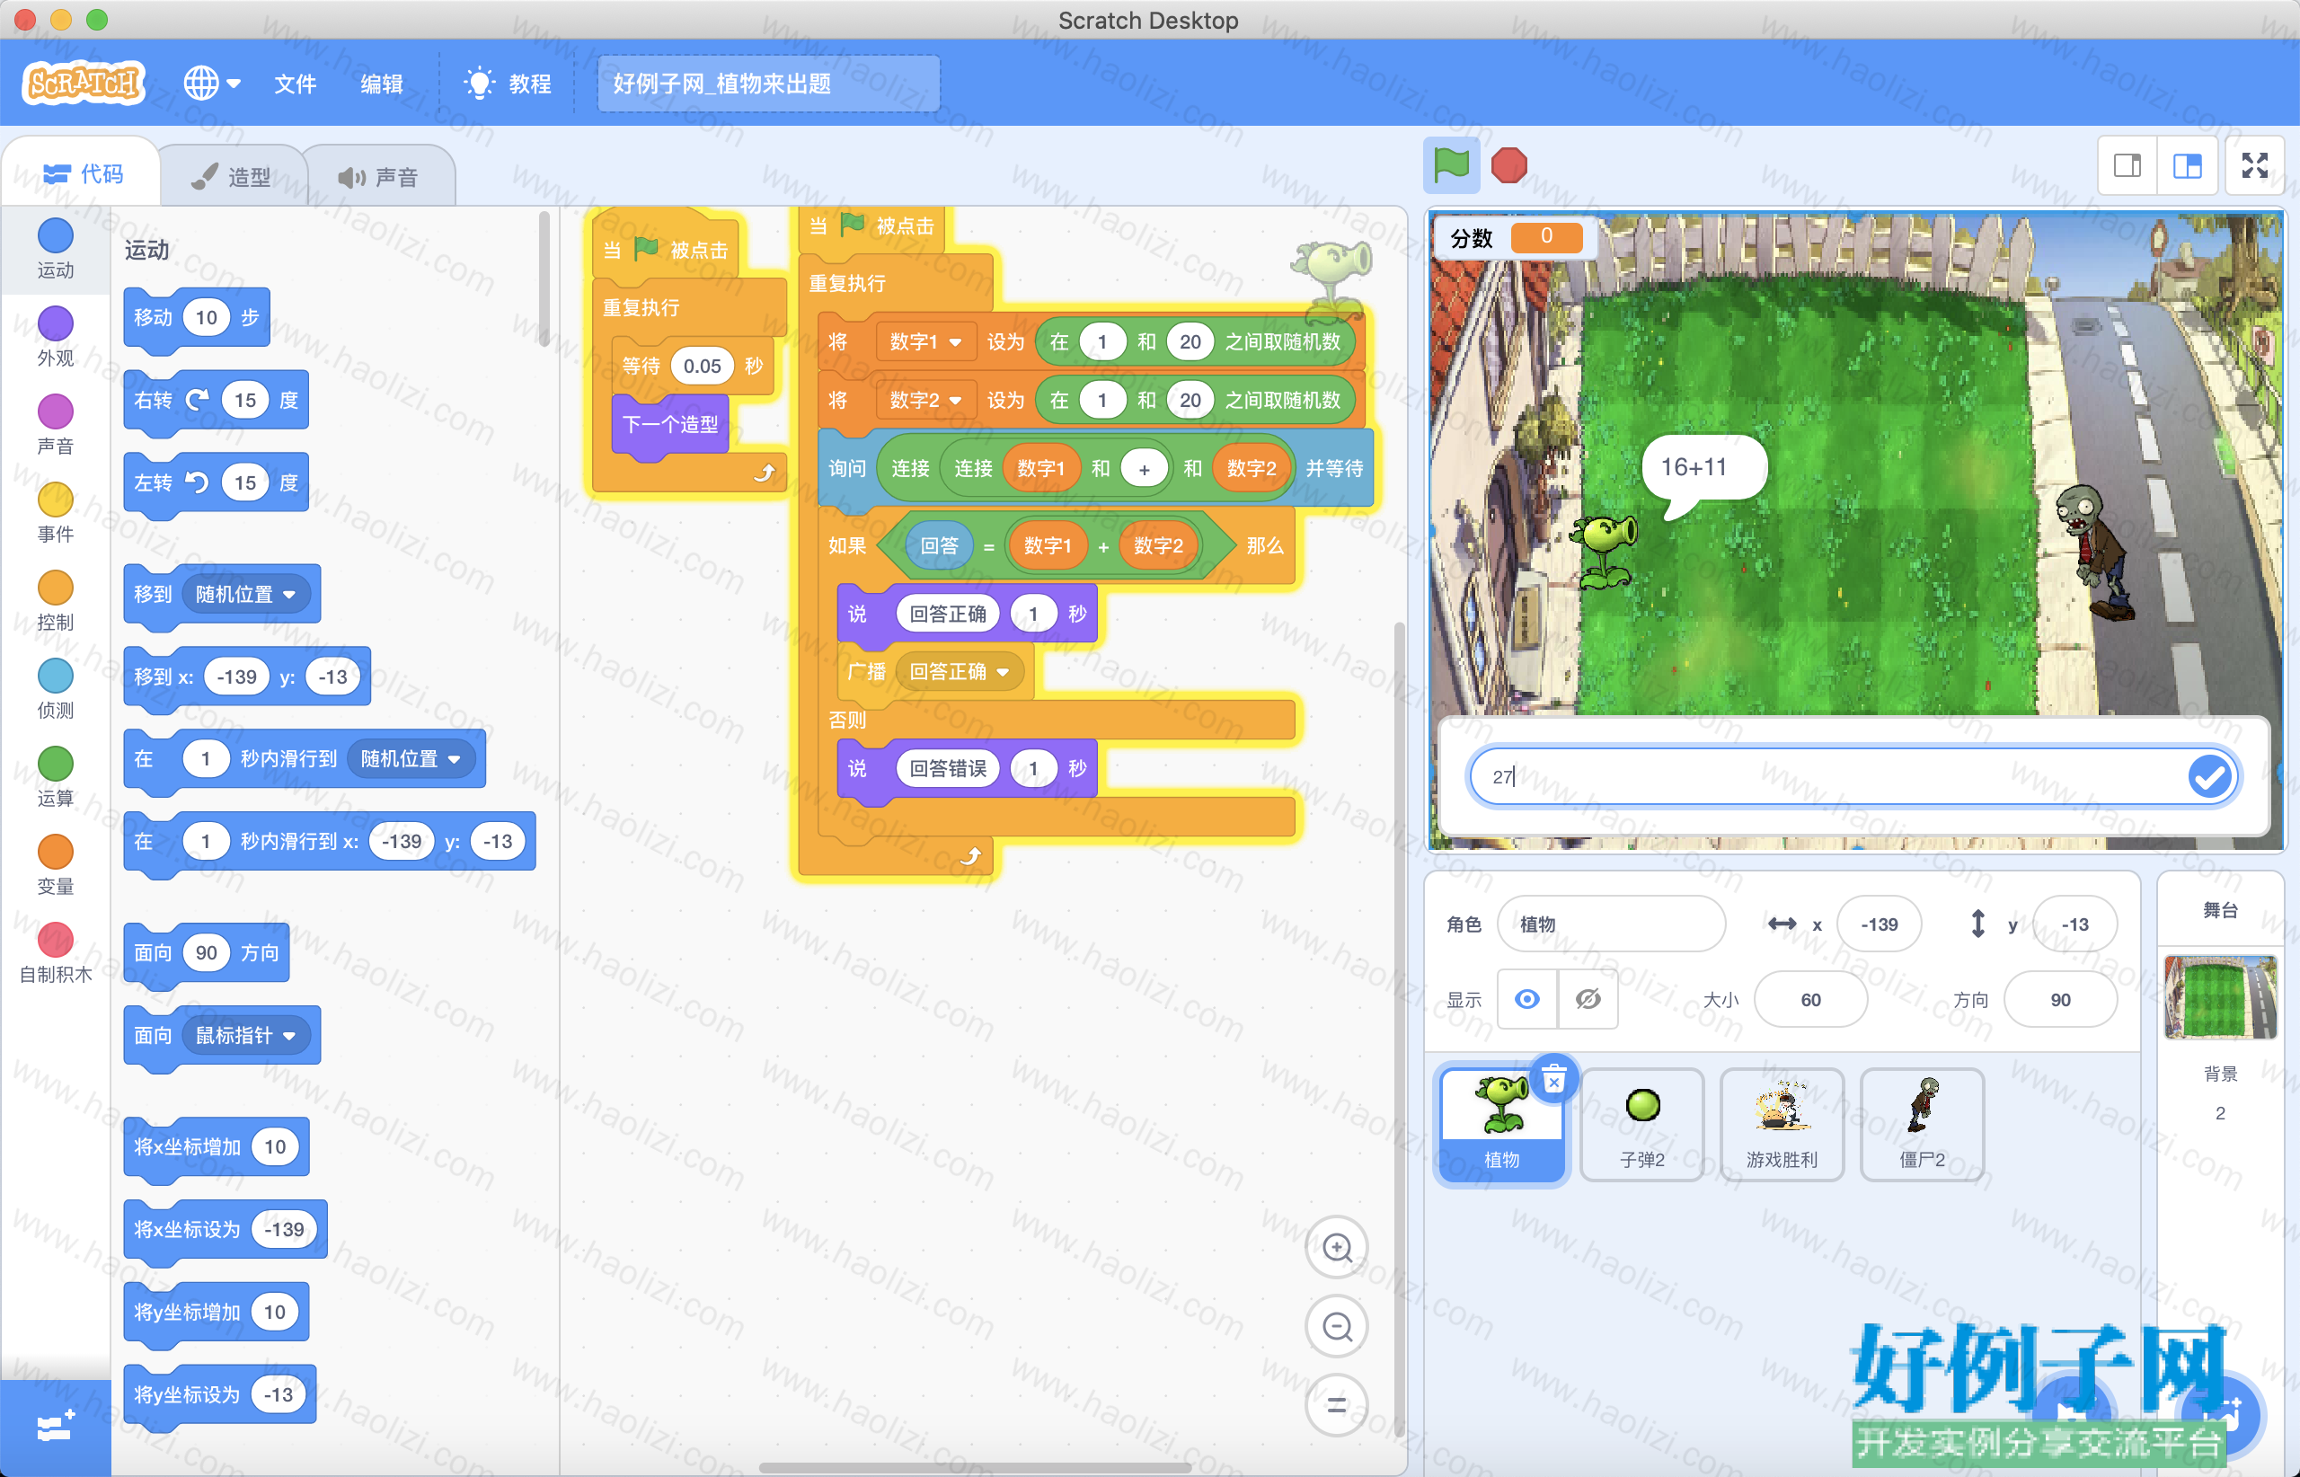
Task: Click the 回答 reporter in the if condition
Action: [940, 545]
